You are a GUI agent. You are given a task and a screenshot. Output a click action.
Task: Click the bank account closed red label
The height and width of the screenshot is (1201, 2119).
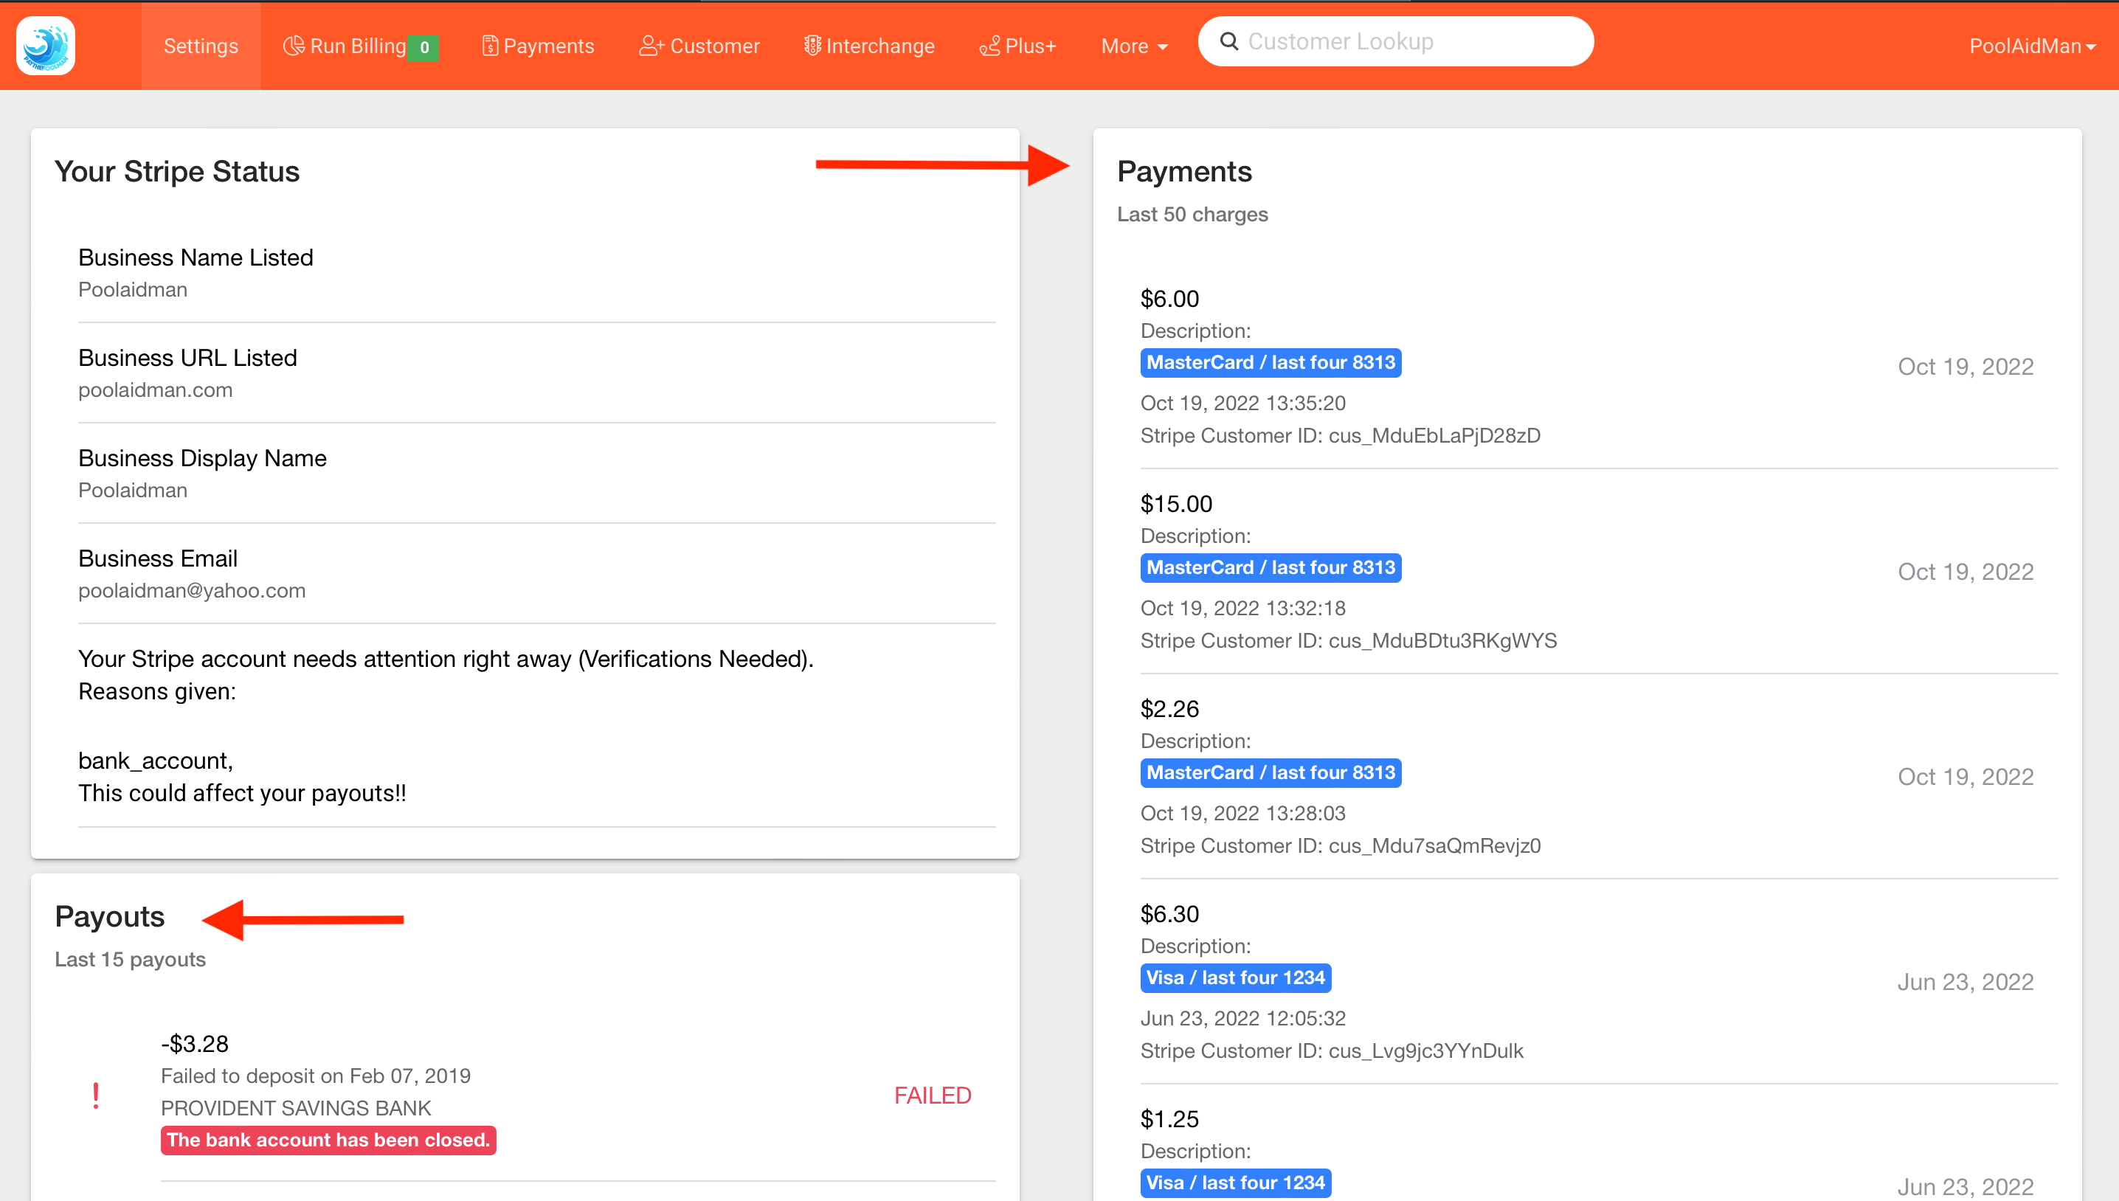pos(328,1140)
